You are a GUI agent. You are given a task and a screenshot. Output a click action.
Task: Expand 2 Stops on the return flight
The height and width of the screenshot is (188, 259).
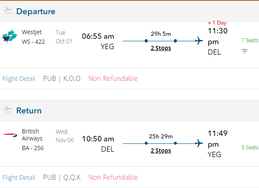coord(161,151)
